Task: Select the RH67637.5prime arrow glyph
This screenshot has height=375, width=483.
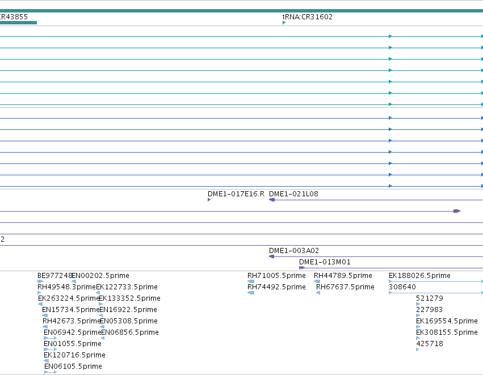Action: click(318, 293)
